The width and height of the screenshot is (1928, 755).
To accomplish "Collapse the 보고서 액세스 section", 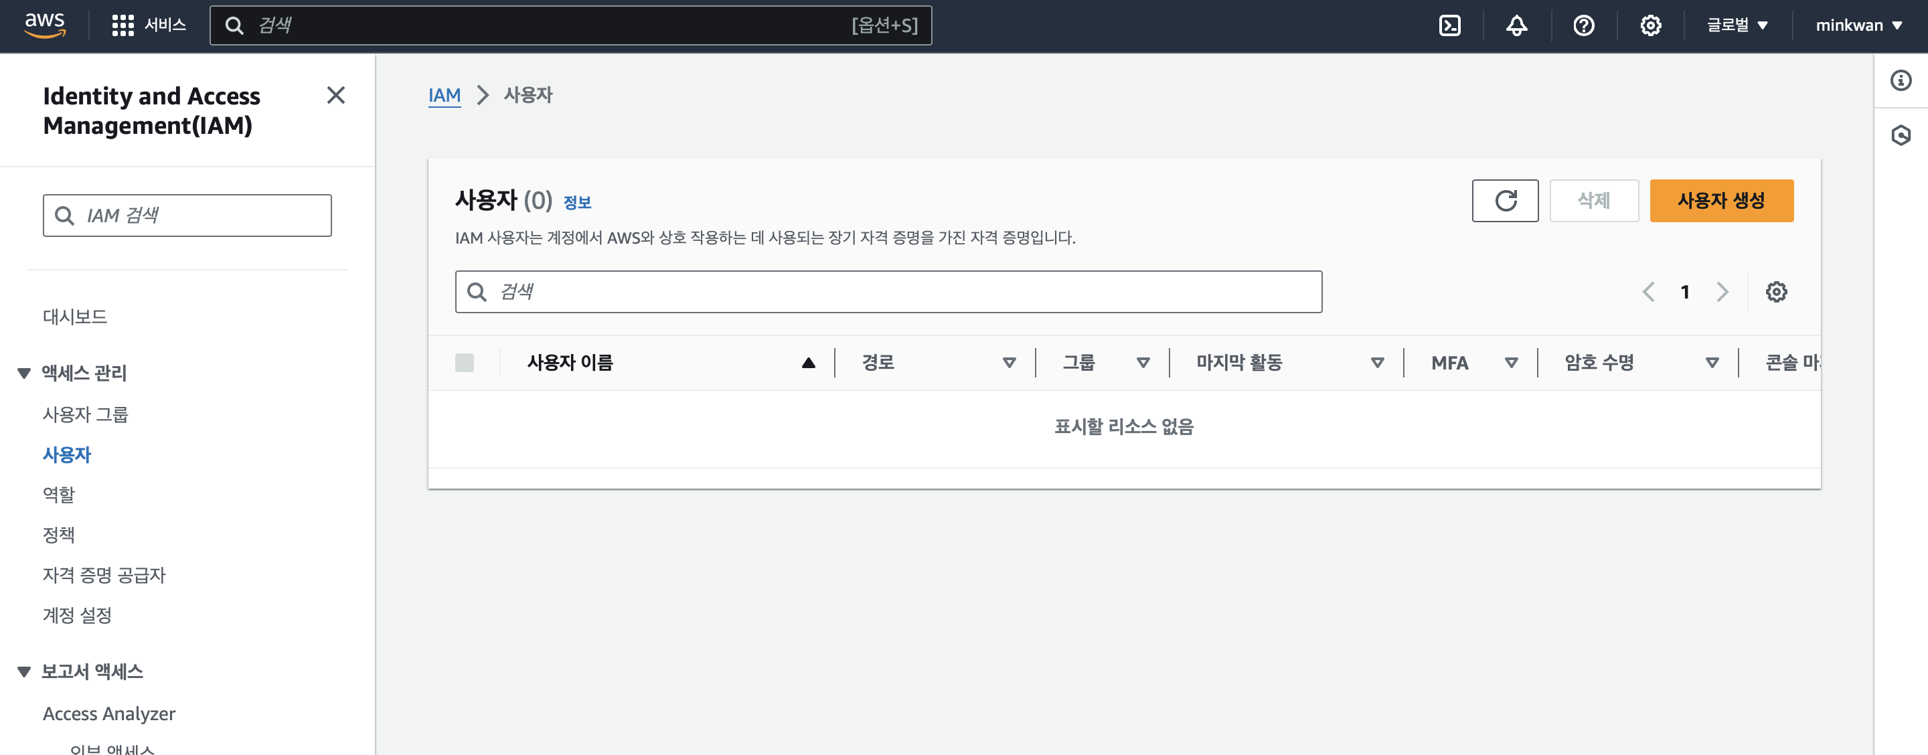I will click(x=24, y=671).
